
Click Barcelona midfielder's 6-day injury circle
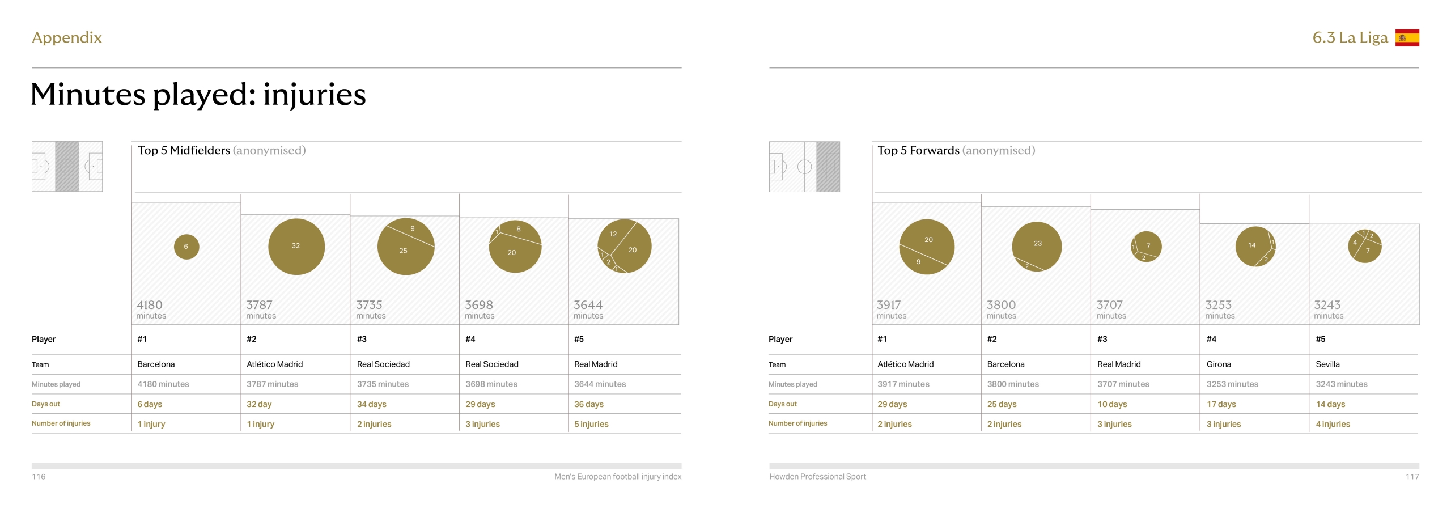(x=186, y=247)
